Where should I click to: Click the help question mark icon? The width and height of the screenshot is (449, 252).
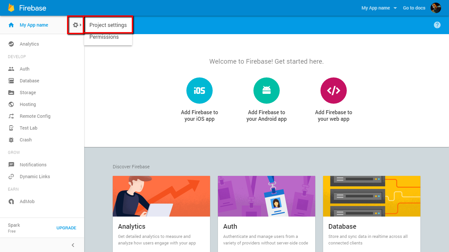(437, 25)
